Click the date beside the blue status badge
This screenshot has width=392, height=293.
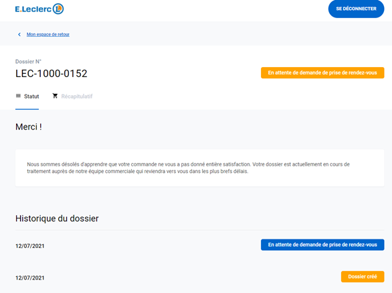click(x=29, y=246)
